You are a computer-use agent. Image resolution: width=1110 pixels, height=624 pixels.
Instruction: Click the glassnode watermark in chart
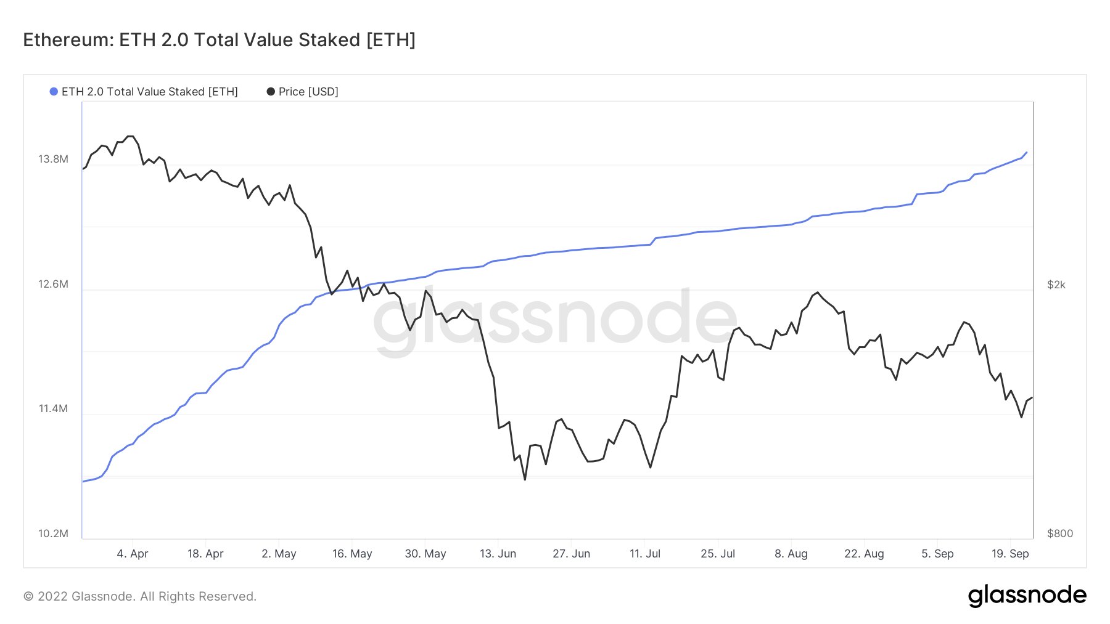555,319
